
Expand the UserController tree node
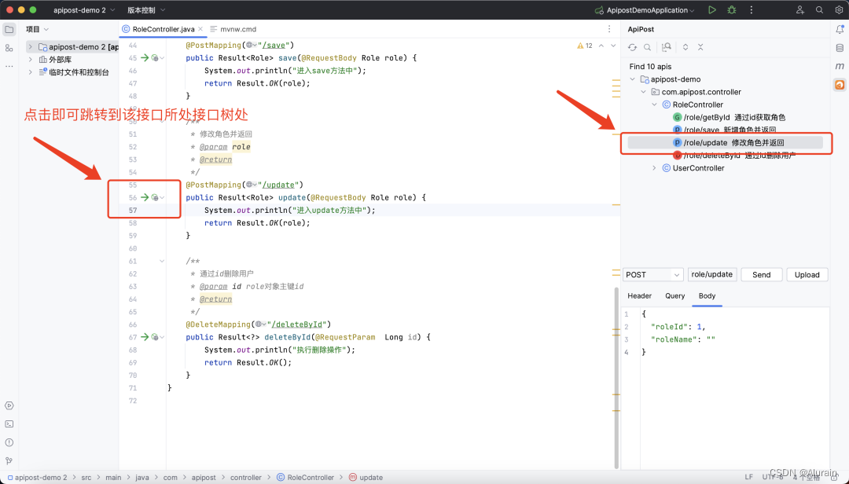(x=654, y=168)
